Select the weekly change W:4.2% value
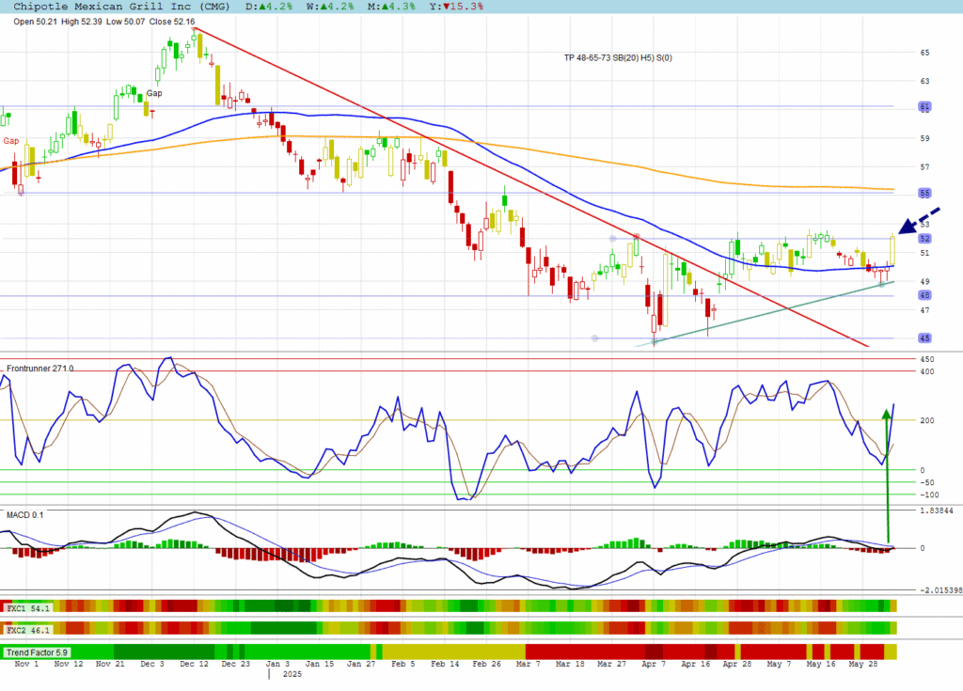This screenshot has width=963, height=691. [x=330, y=7]
